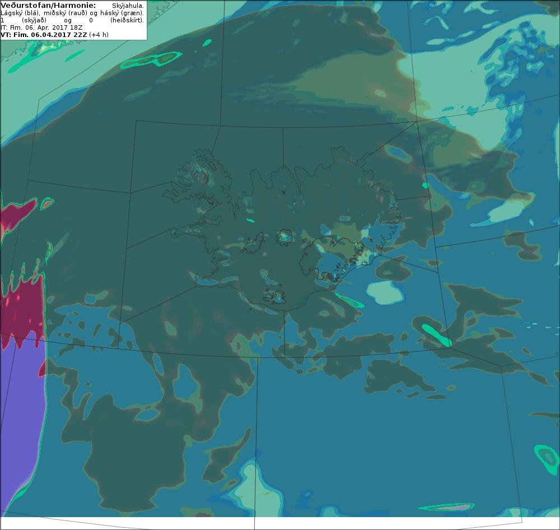The height and width of the screenshot is (530, 560).
Task: Click the "háský (græn)" legend text
Action: [122, 13]
